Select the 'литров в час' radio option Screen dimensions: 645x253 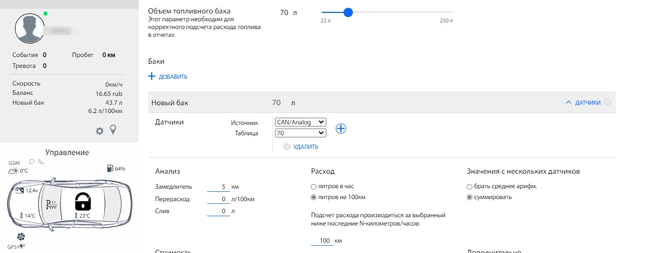click(313, 187)
